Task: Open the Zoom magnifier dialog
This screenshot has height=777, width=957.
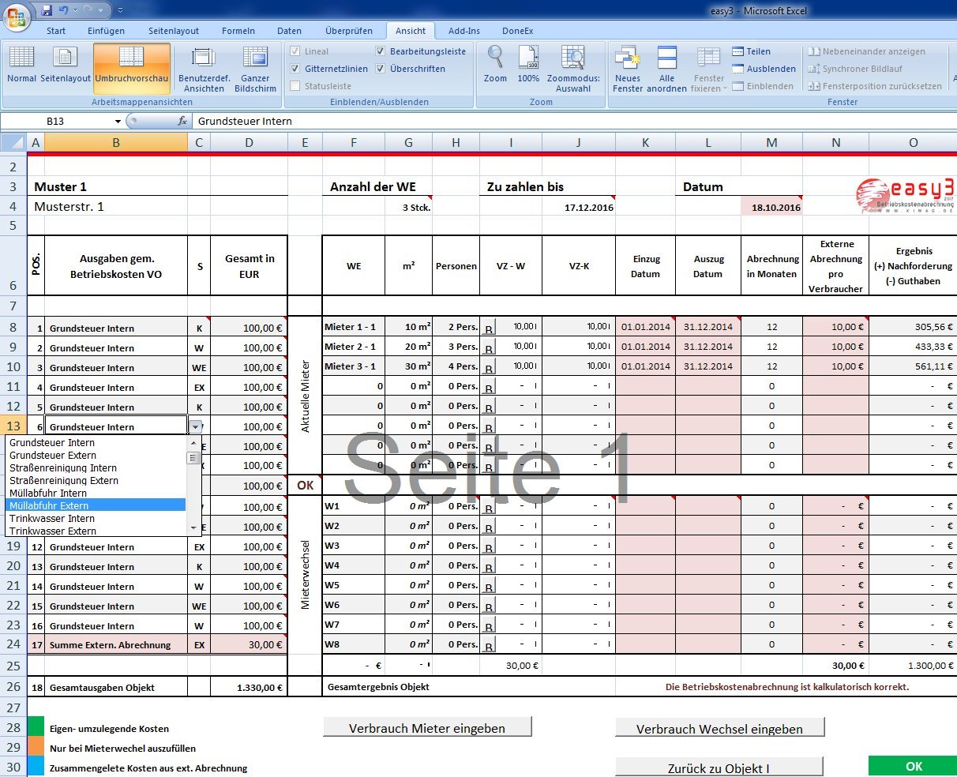Action: (496, 65)
